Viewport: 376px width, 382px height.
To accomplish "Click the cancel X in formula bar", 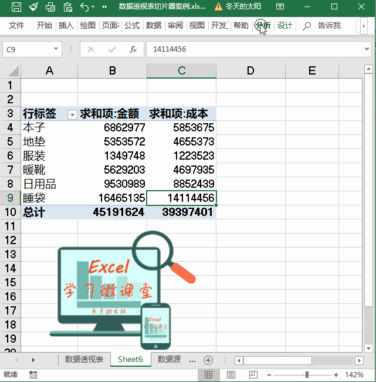I will [x=91, y=49].
